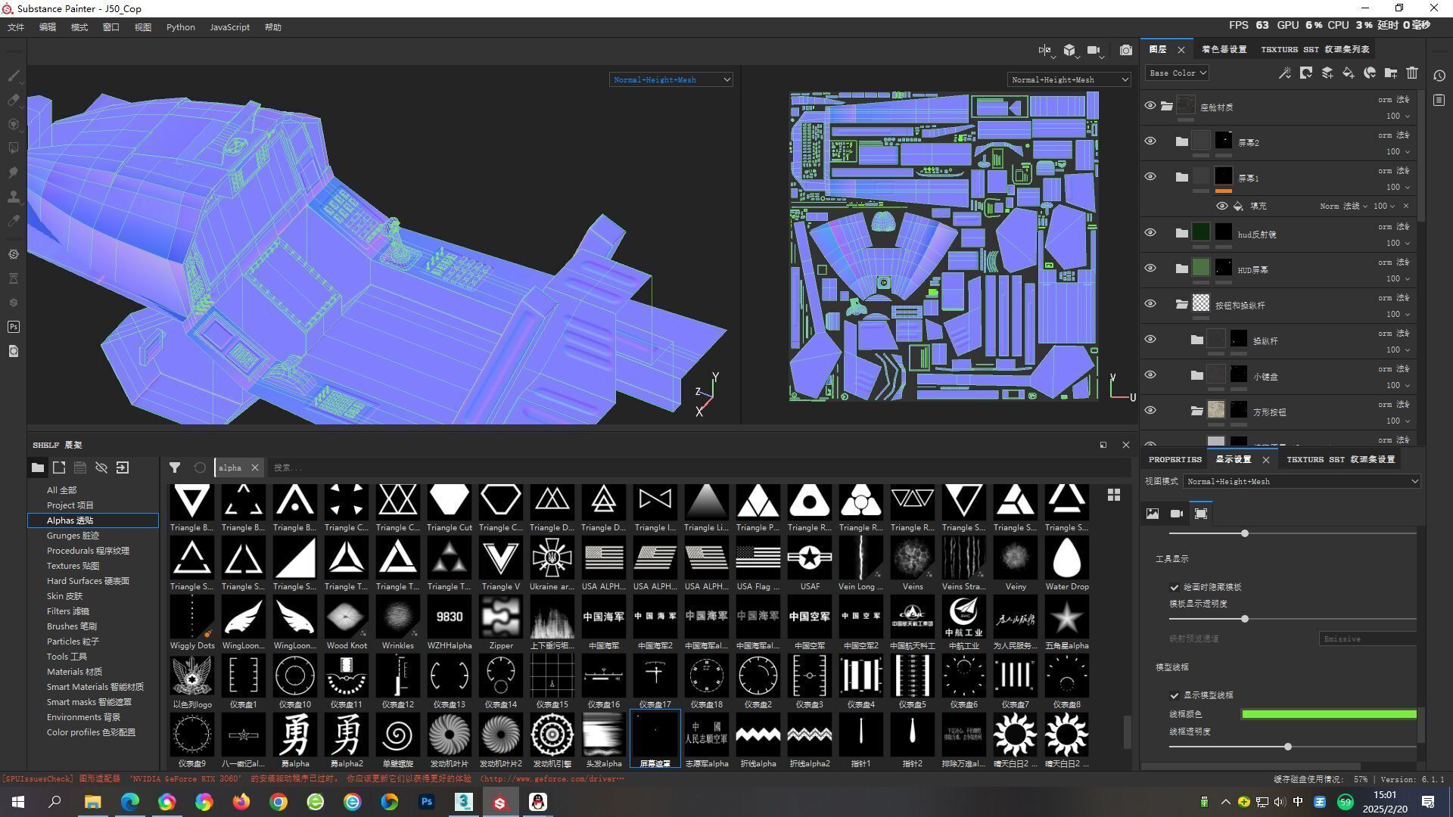The width and height of the screenshot is (1453, 817).
Task: Click the delete layer trash icon
Action: pos(1412,73)
